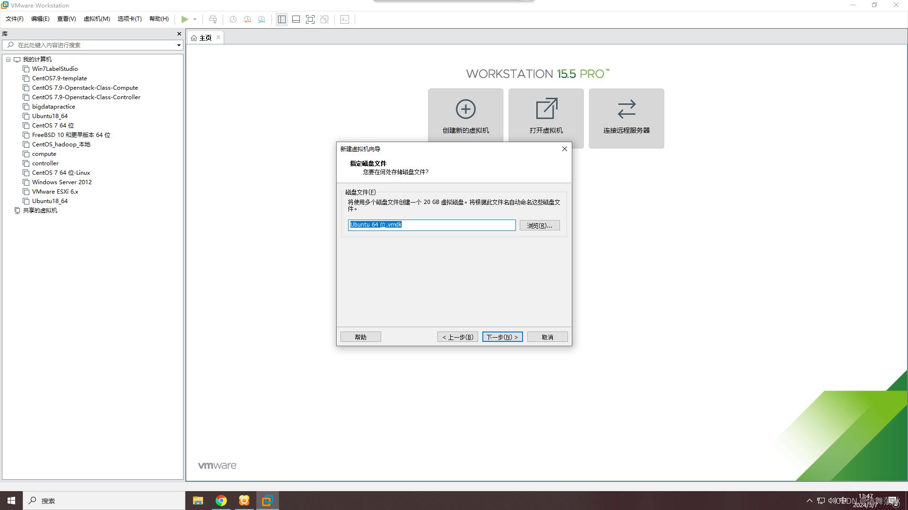Click the 帮助 Help button in dialog
This screenshot has height=510, width=908.
point(361,337)
